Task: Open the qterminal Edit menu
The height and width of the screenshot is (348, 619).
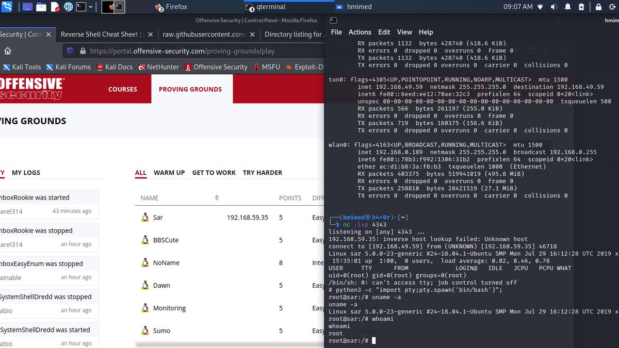Action: (x=384, y=32)
